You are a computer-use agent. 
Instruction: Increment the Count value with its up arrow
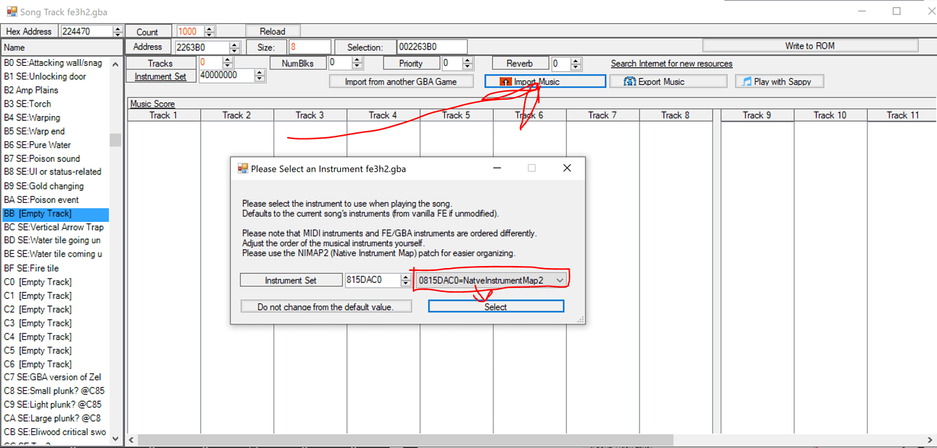point(208,28)
